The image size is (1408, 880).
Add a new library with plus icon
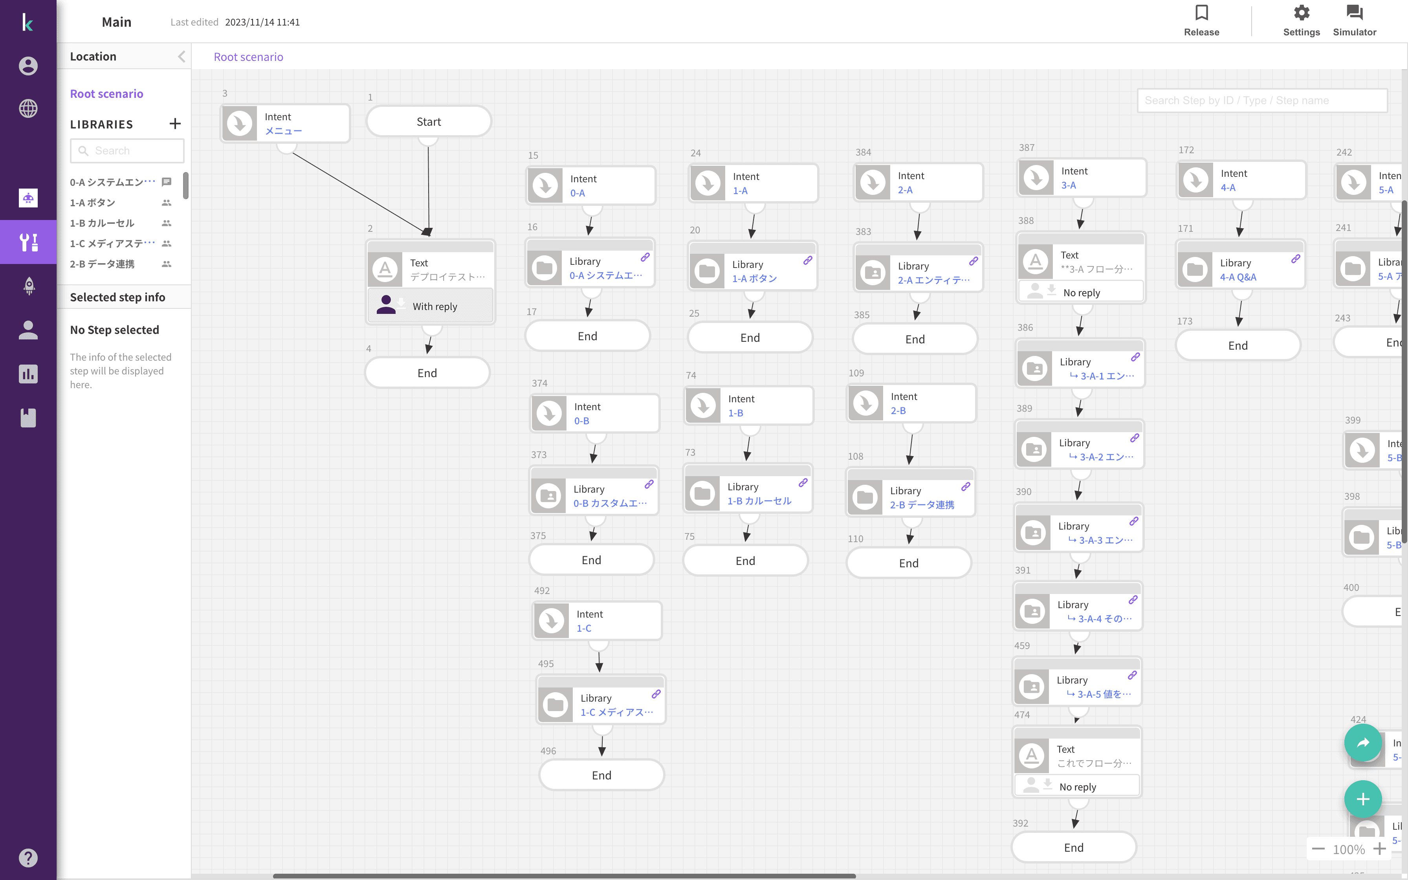coord(174,124)
